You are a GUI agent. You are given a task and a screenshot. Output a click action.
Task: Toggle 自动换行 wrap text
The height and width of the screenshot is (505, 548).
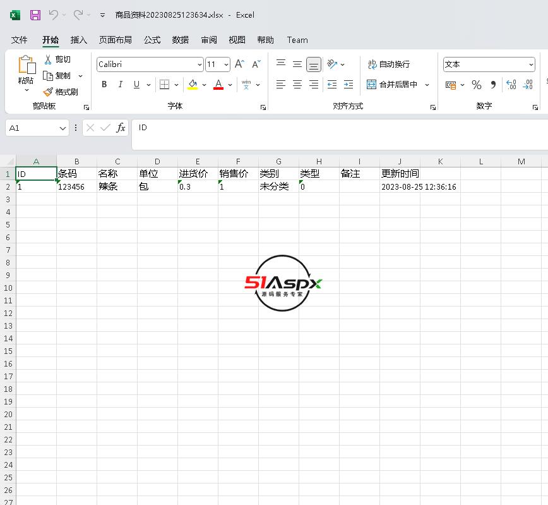click(x=389, y=64)
